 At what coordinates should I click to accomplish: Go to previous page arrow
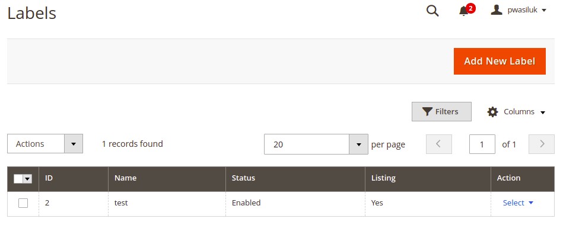coord(439,144)
